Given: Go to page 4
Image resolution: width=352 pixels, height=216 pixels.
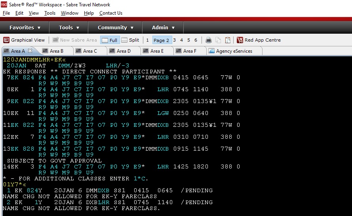Looking at the screenshot, I should 182,40.
